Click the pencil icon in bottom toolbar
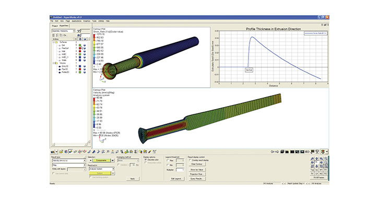Image resolution: width=379 pixels, height=200 pixels. [x=150, y=151]
